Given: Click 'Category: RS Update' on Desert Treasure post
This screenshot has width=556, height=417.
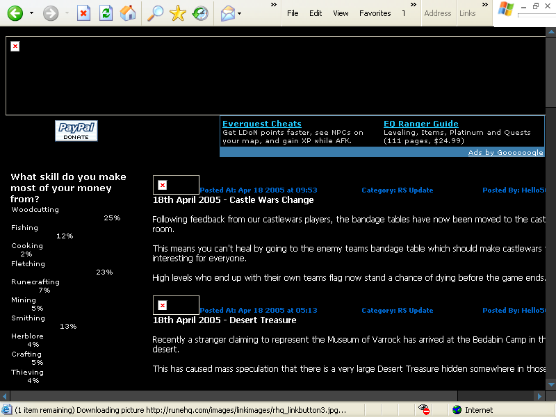Looking at the screenshot, I should pos(397,310).
